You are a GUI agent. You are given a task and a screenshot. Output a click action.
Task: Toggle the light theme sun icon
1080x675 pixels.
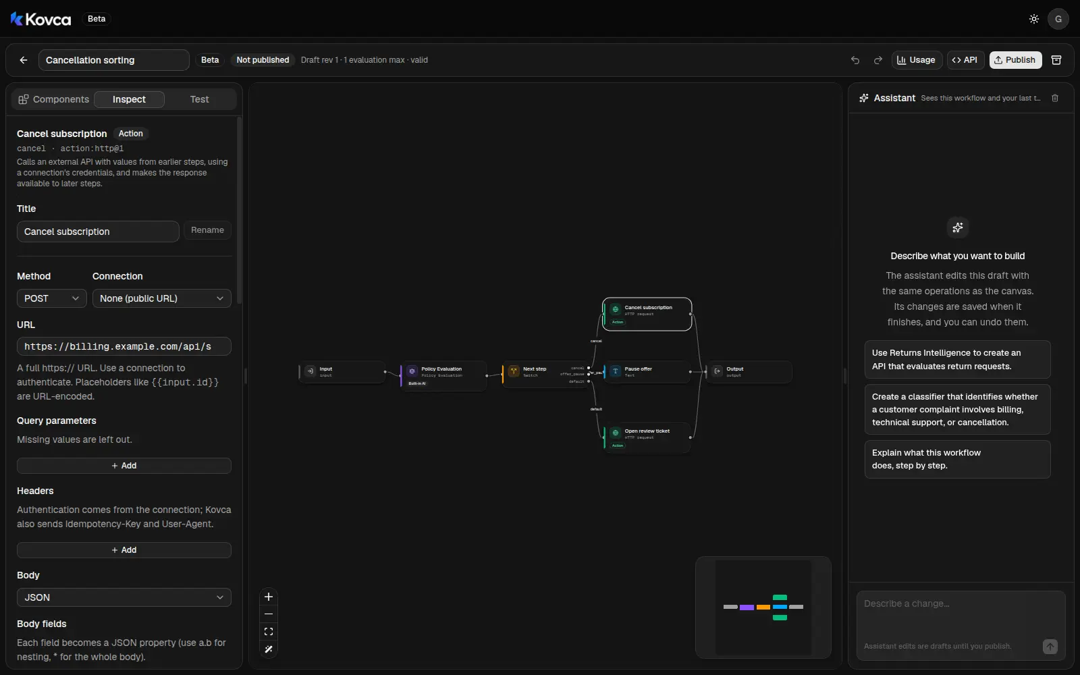(1033, 19)
